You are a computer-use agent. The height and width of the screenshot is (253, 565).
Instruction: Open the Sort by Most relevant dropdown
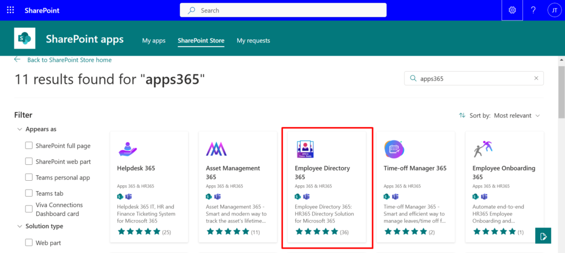[499, 116]
